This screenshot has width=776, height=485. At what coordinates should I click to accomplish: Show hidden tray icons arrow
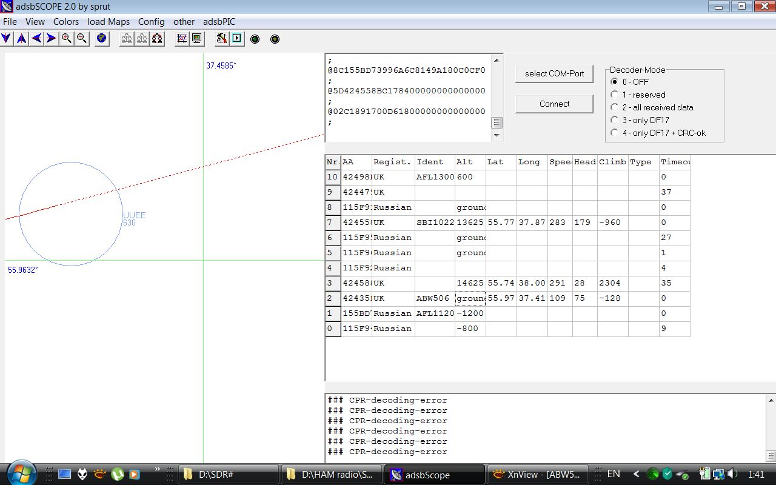click(636, 474)
